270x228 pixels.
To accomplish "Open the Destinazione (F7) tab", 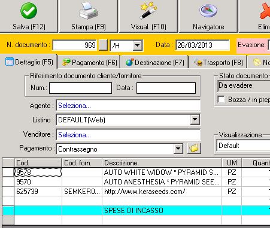I will (x=155, y=63).
